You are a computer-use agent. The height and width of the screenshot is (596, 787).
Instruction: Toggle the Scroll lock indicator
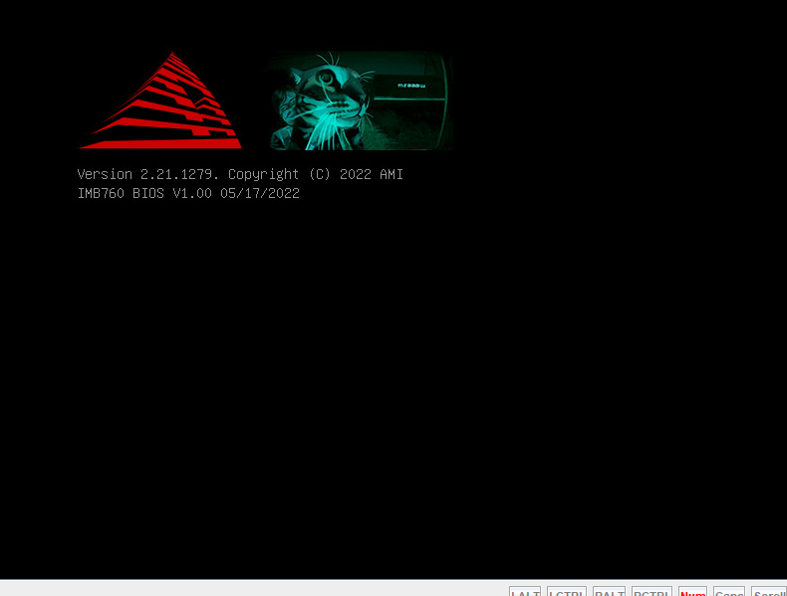pos(769,591)
